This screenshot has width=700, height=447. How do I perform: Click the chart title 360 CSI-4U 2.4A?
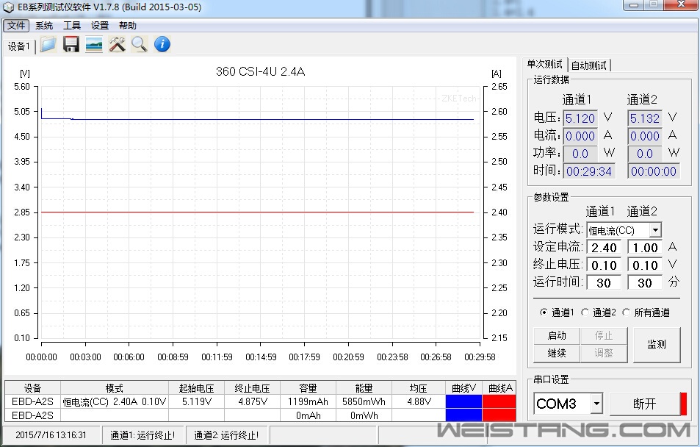260,71
